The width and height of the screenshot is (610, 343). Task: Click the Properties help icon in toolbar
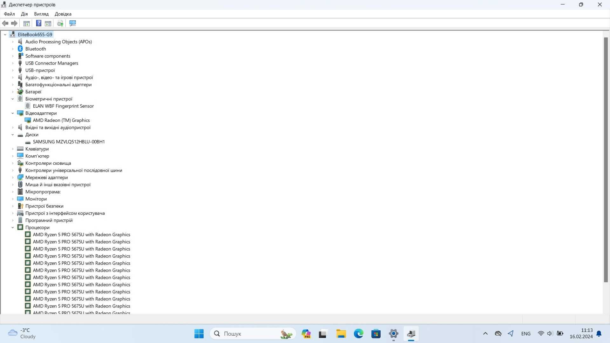[38, 23]
